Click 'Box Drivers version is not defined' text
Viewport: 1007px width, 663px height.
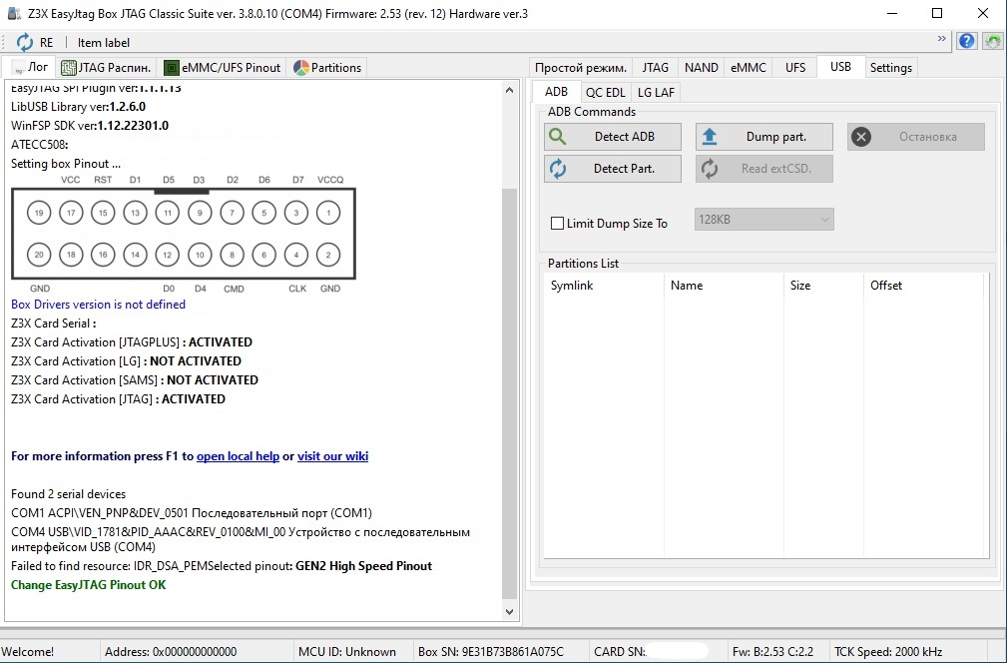coord(98,305)
